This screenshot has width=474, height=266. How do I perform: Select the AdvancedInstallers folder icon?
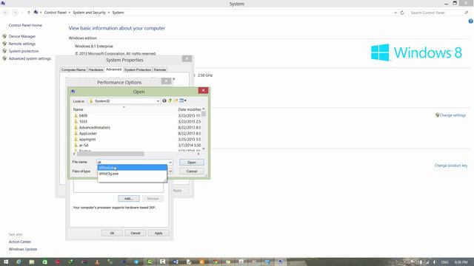point(76,128)
